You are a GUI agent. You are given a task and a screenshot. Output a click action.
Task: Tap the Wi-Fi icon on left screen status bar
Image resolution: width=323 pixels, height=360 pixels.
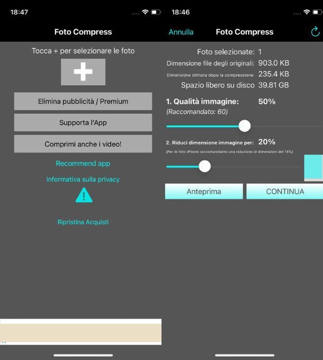point(145,12)
